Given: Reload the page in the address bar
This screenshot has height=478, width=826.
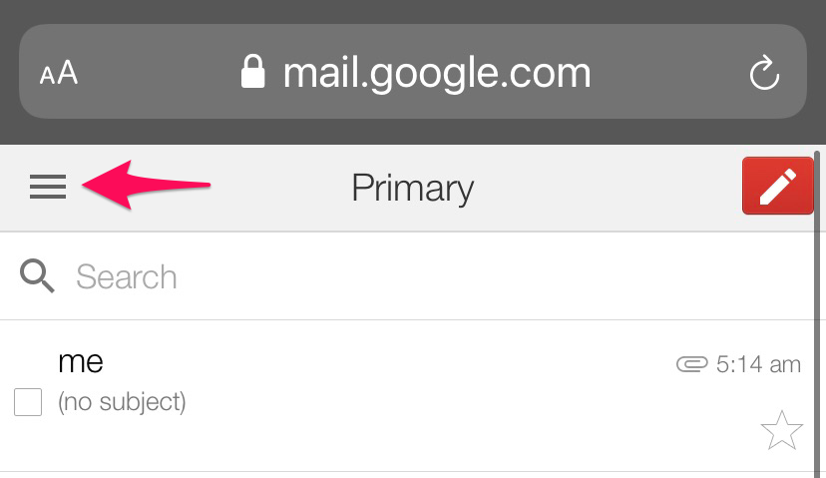Looking at the screenshot, I should point(763,73).
